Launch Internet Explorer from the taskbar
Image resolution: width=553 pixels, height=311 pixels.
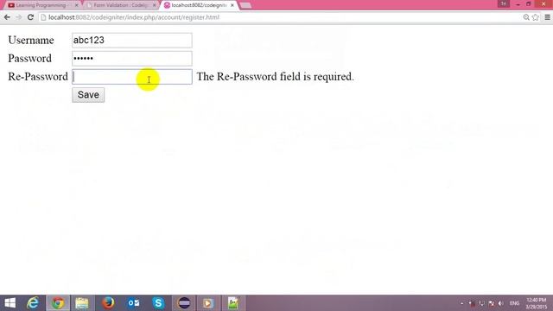coord(33,303)
